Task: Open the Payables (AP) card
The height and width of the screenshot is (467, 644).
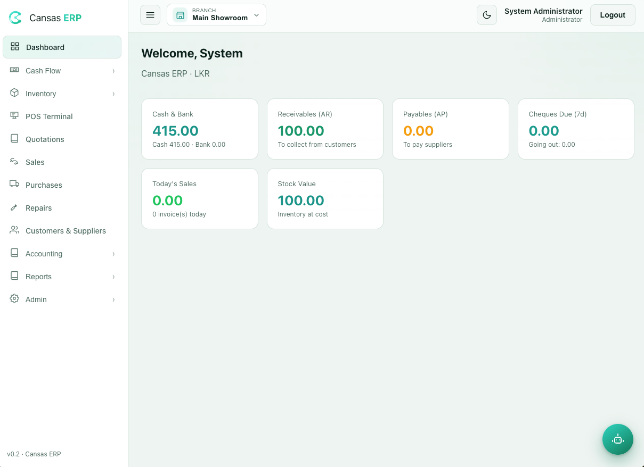Action: click(451, 129)
